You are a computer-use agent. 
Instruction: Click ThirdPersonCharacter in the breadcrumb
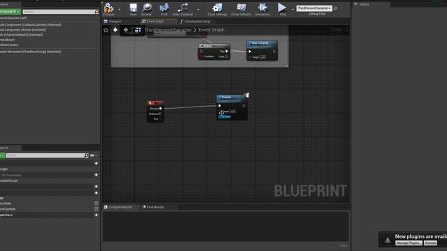pyautogui.click(x=168, y=30)
